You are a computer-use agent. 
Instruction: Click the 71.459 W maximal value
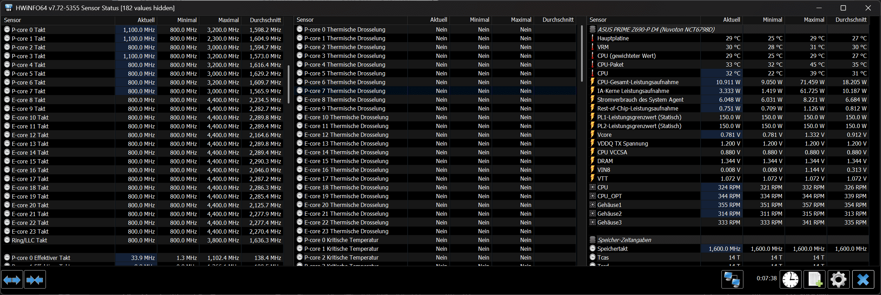coord(812,82)
